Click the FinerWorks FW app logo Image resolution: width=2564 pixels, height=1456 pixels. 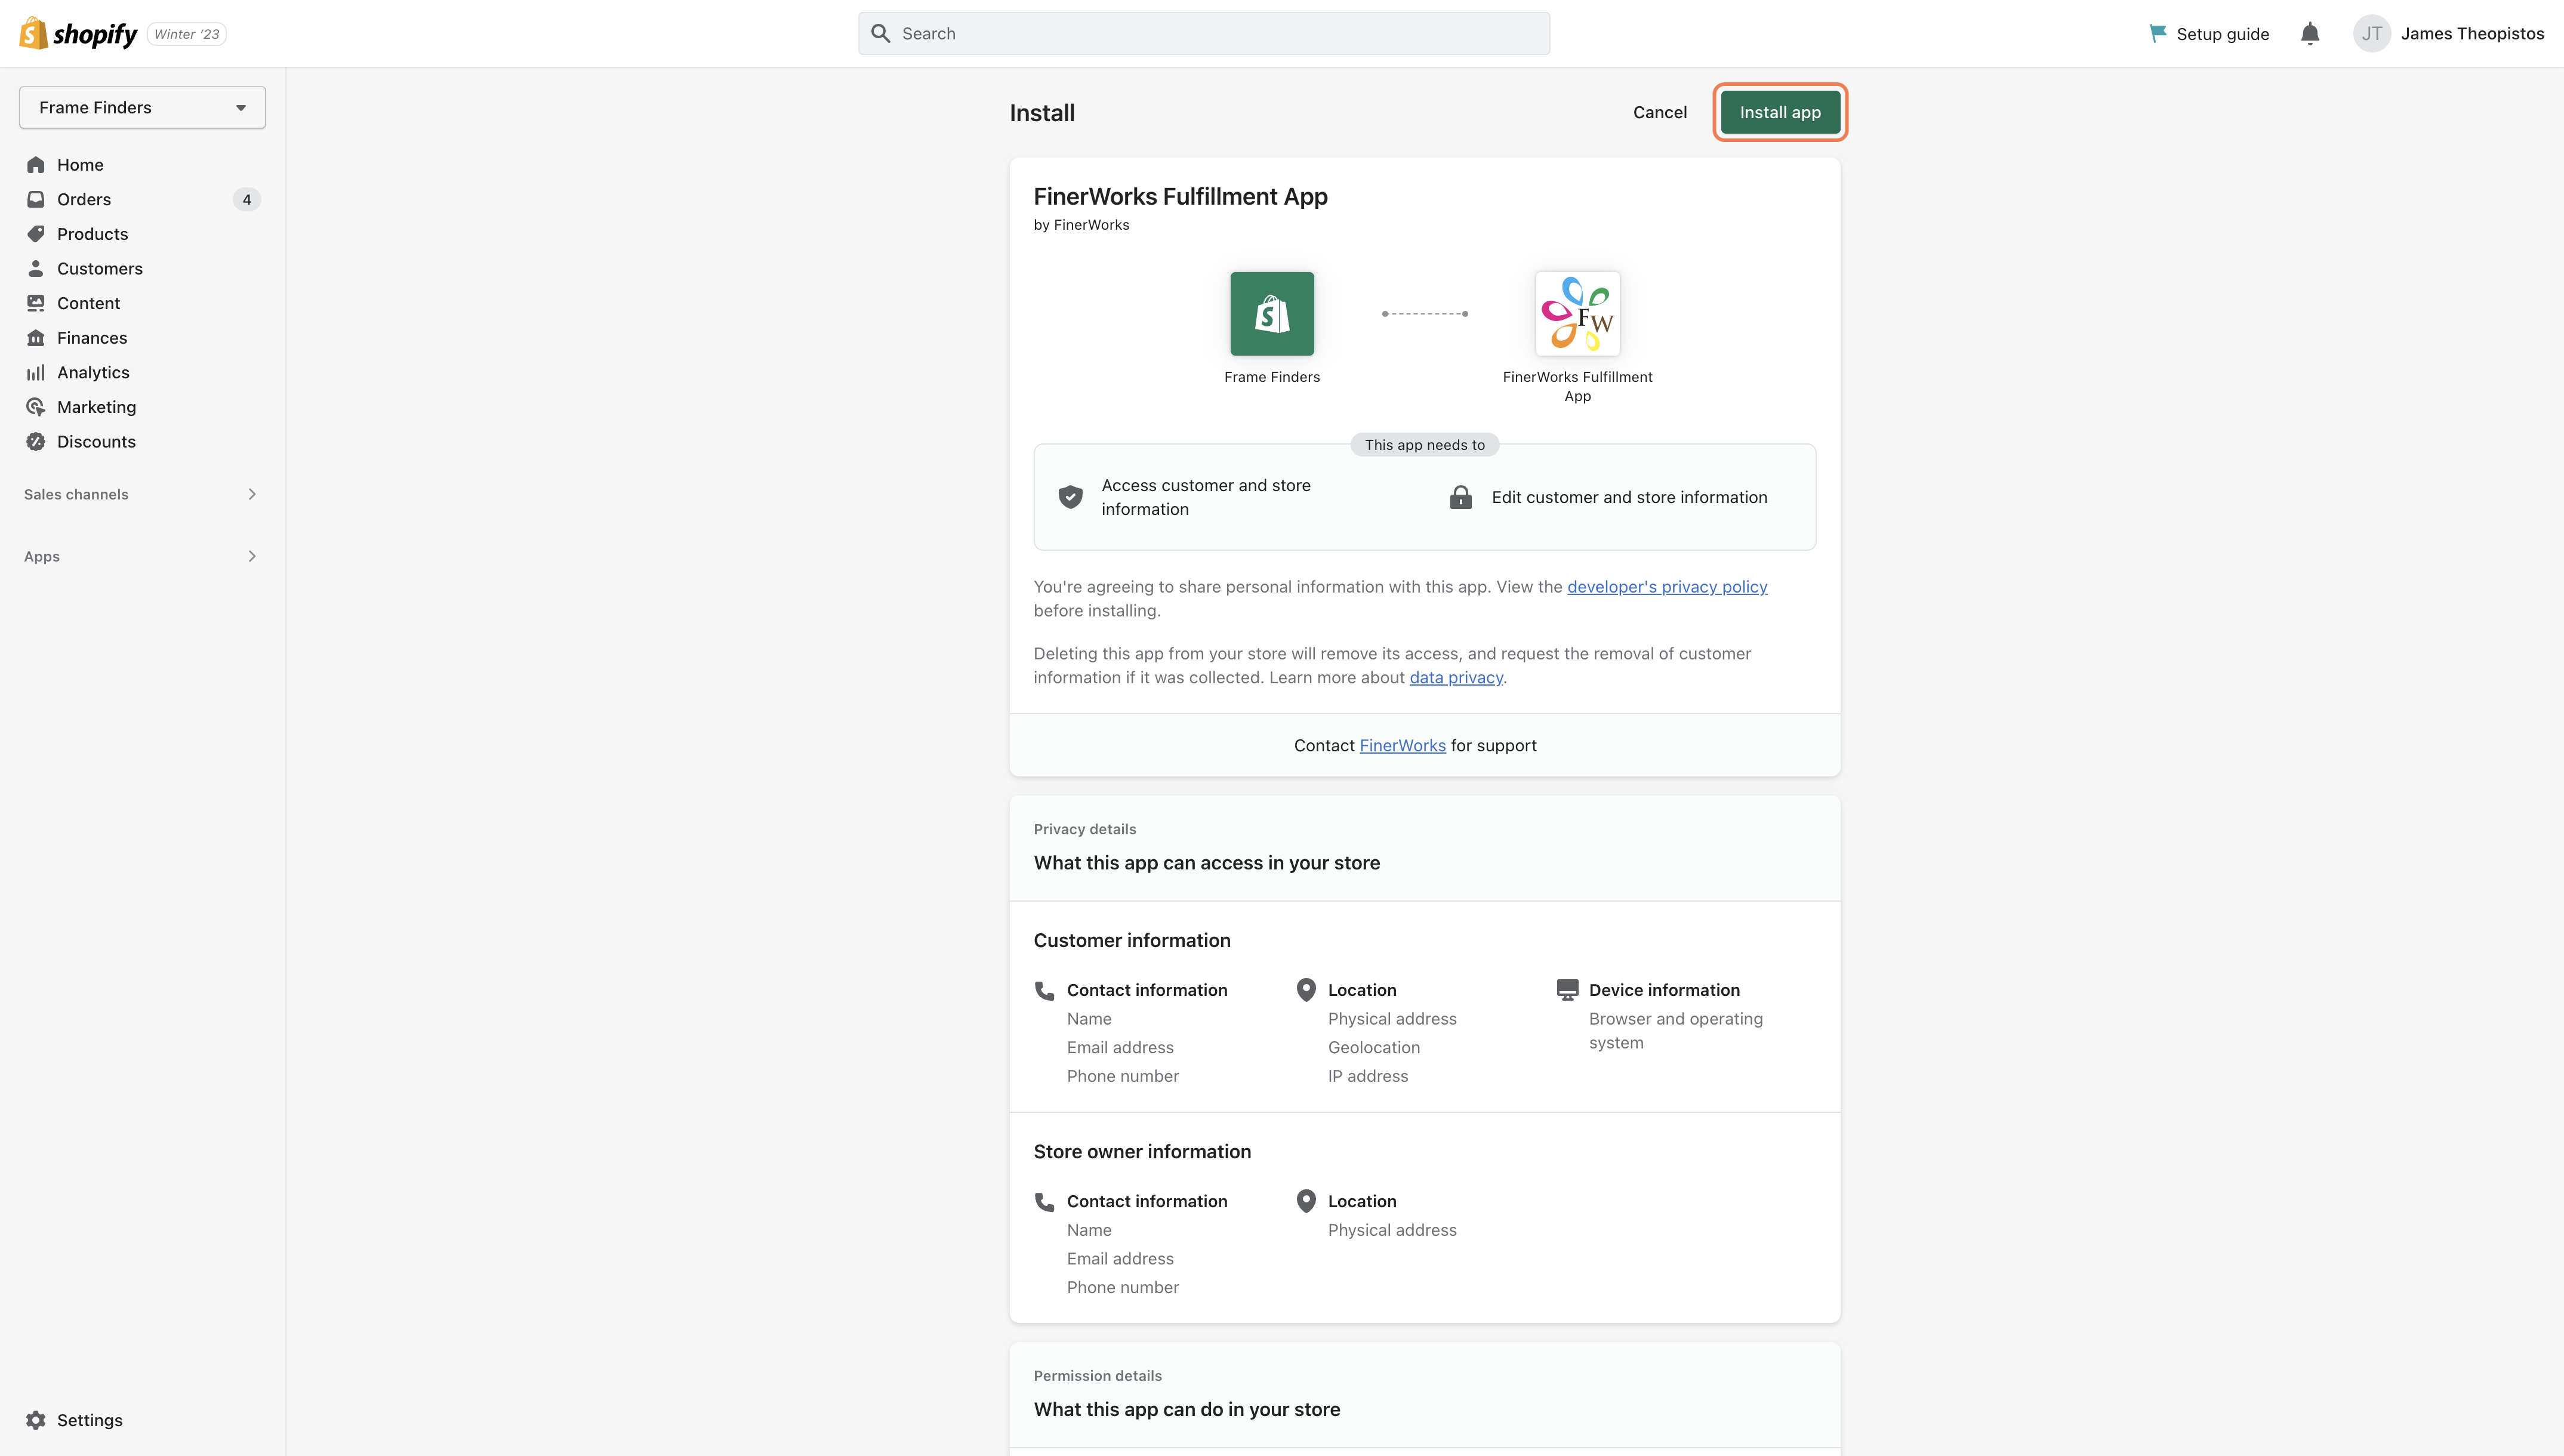[1577, 313]
